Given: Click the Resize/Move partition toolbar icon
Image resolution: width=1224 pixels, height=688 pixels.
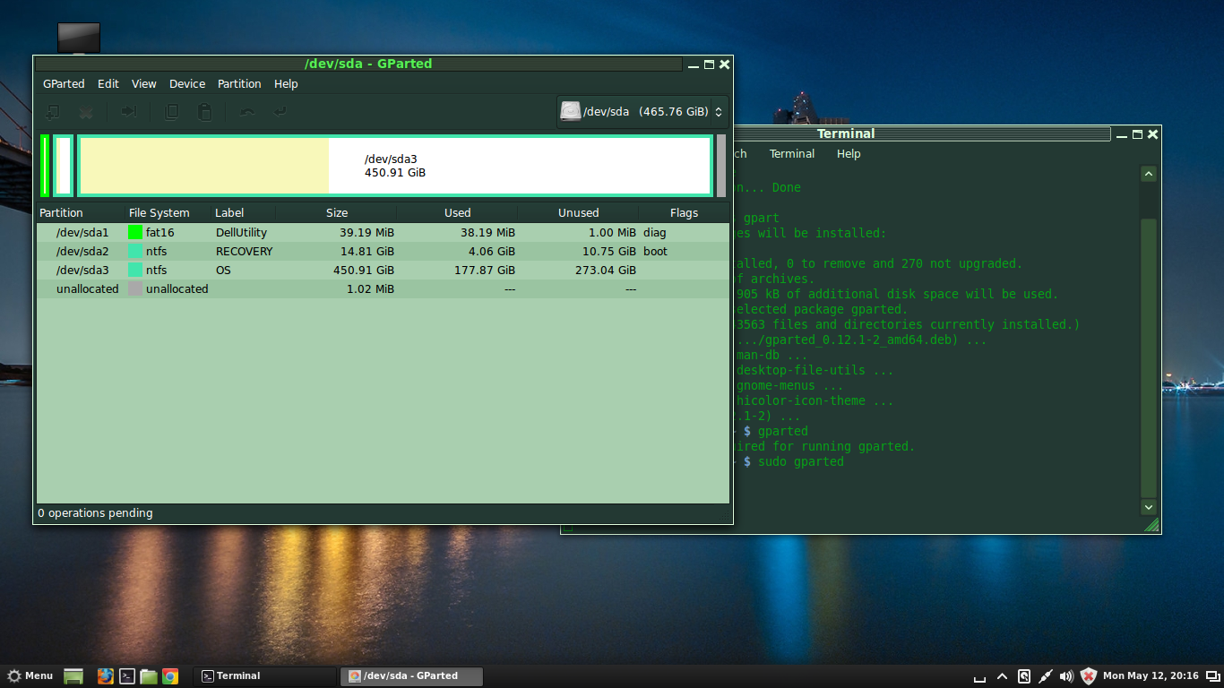Looking at the screenshot, I should point(129,112).
